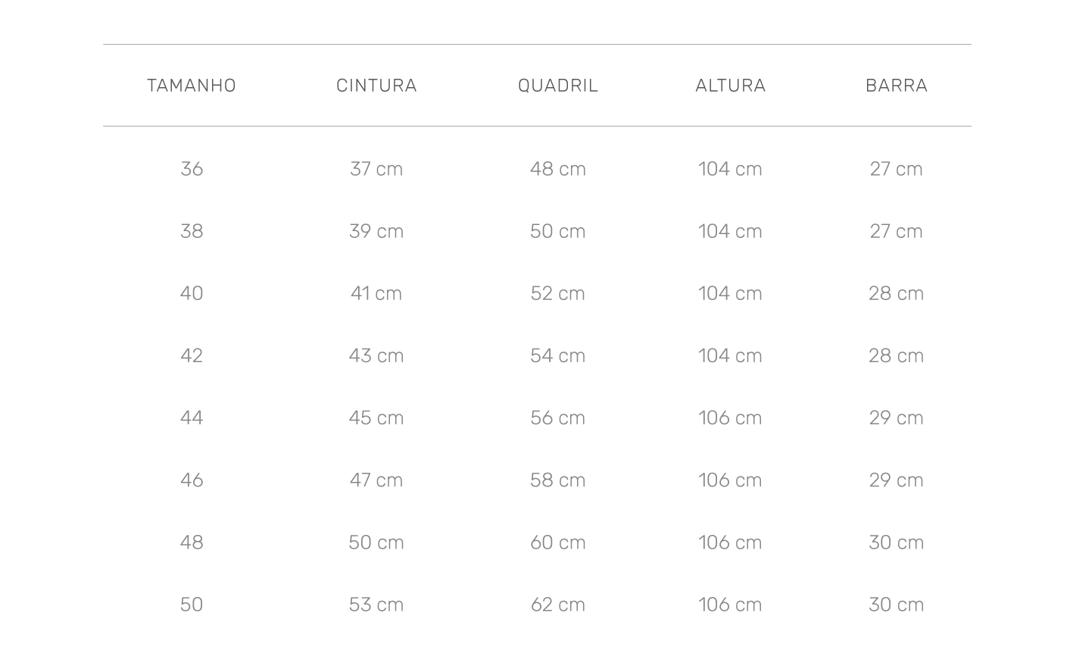Select the 62 cm quadril value
The width and height of the screenshot is (1073, 666).
point(558,604)
